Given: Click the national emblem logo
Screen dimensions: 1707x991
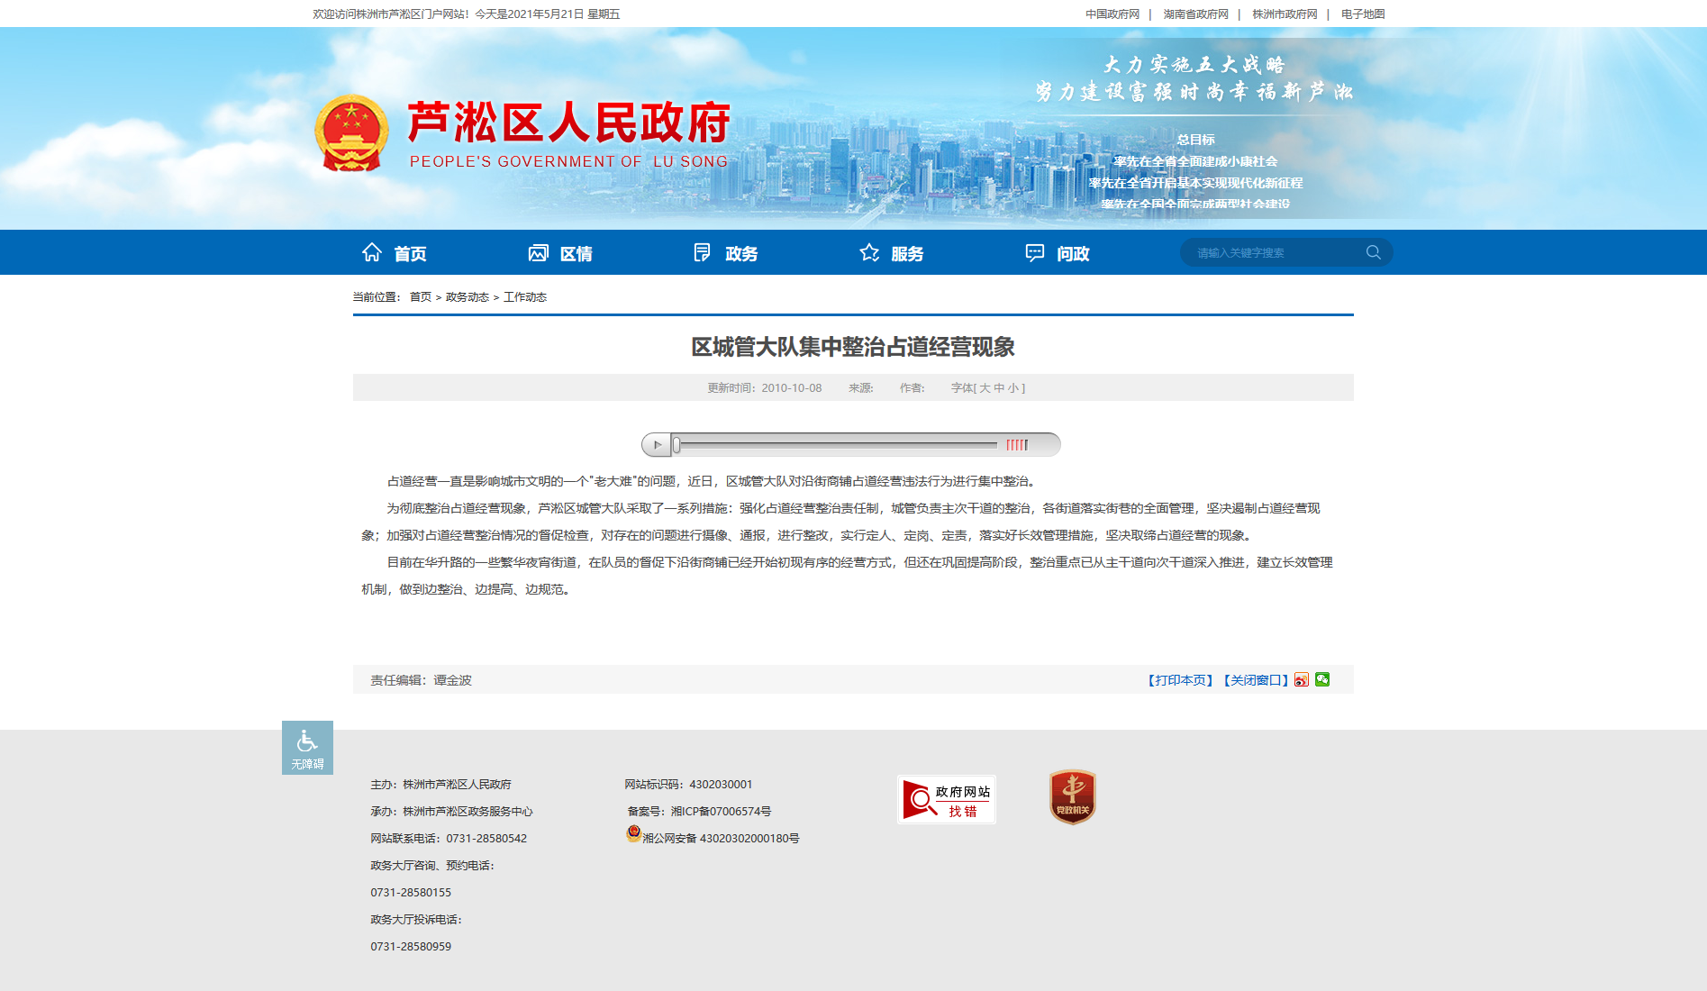Looking at the screenshot, I should coord(351,133).
